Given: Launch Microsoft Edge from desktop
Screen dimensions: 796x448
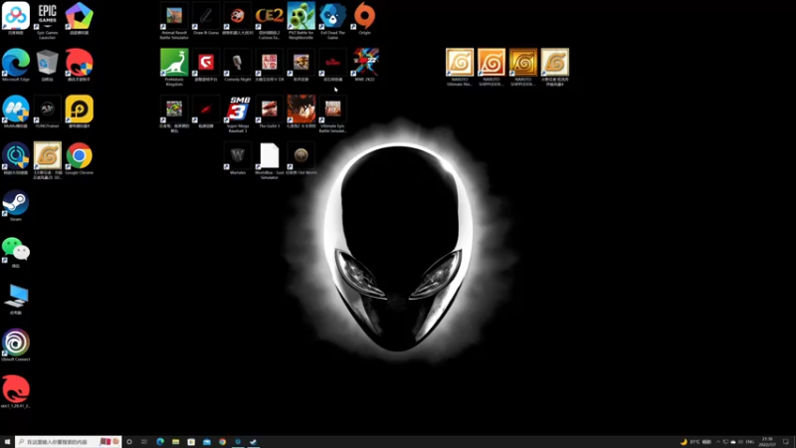Looking at the screenshot, I should coord(16,65).
